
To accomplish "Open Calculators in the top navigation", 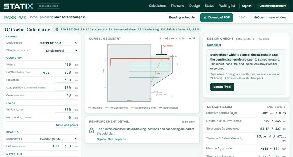I will pyautogui.click(x=157, y=6).
